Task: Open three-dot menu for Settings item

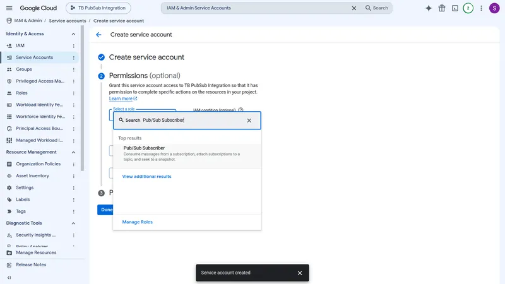Action: pos(73,188)
